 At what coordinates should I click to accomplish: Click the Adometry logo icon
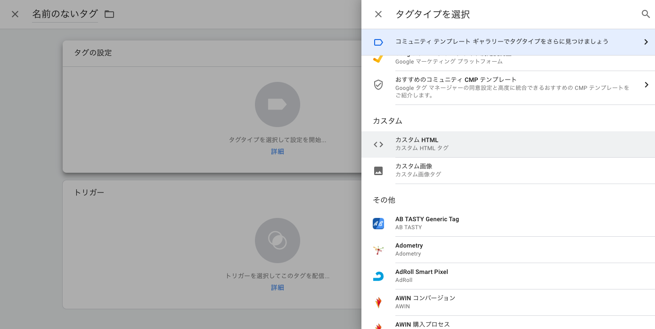[378, 250]
